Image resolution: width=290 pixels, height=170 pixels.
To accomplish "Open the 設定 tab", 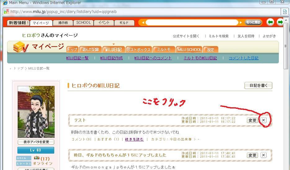I will pyautogui.click(x=211, y=49).
